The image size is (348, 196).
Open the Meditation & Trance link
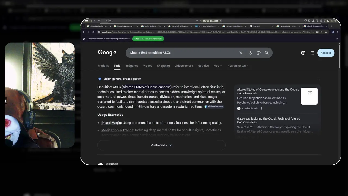(118, 130)
